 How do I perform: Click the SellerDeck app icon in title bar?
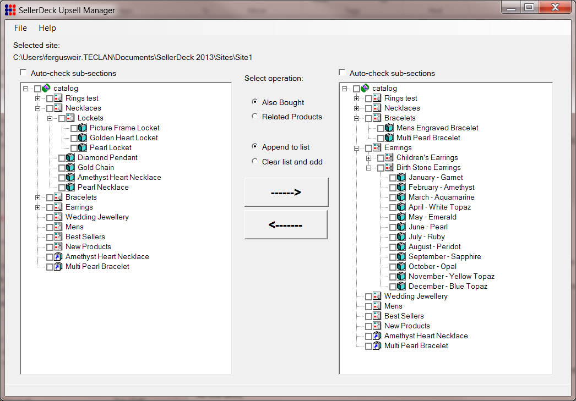coord(10,10)
